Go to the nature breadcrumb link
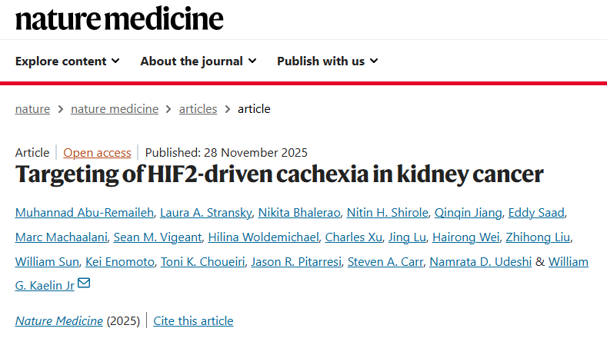Viewport: 607px width, 345px height. coord(32,108)
